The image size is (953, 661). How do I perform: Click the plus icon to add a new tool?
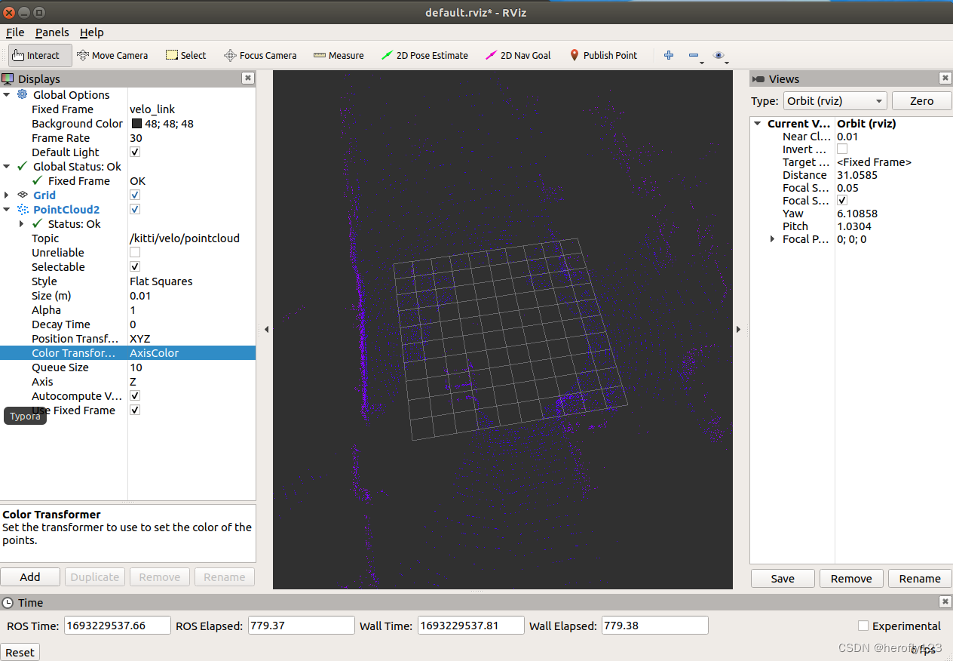(669, 54)
